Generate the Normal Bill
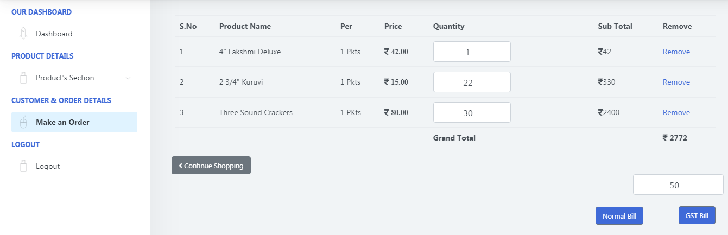728x235 pixels. coord(619,216)
